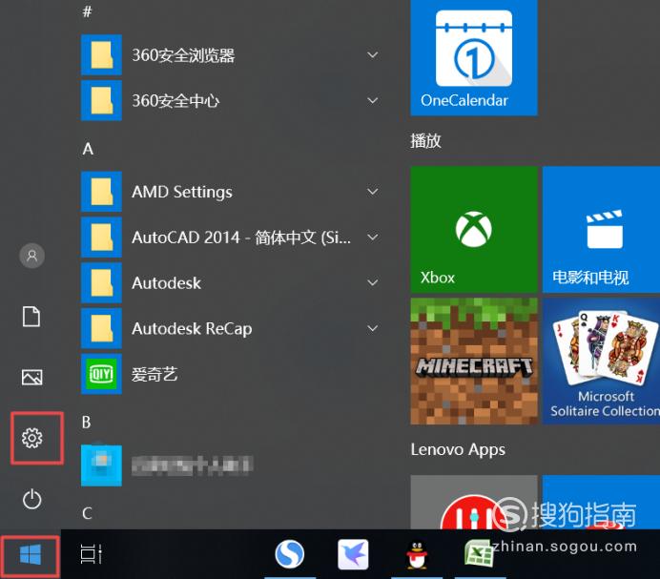
Task: Expand the AMD Settings chevron
Action: tap(373, 192)
